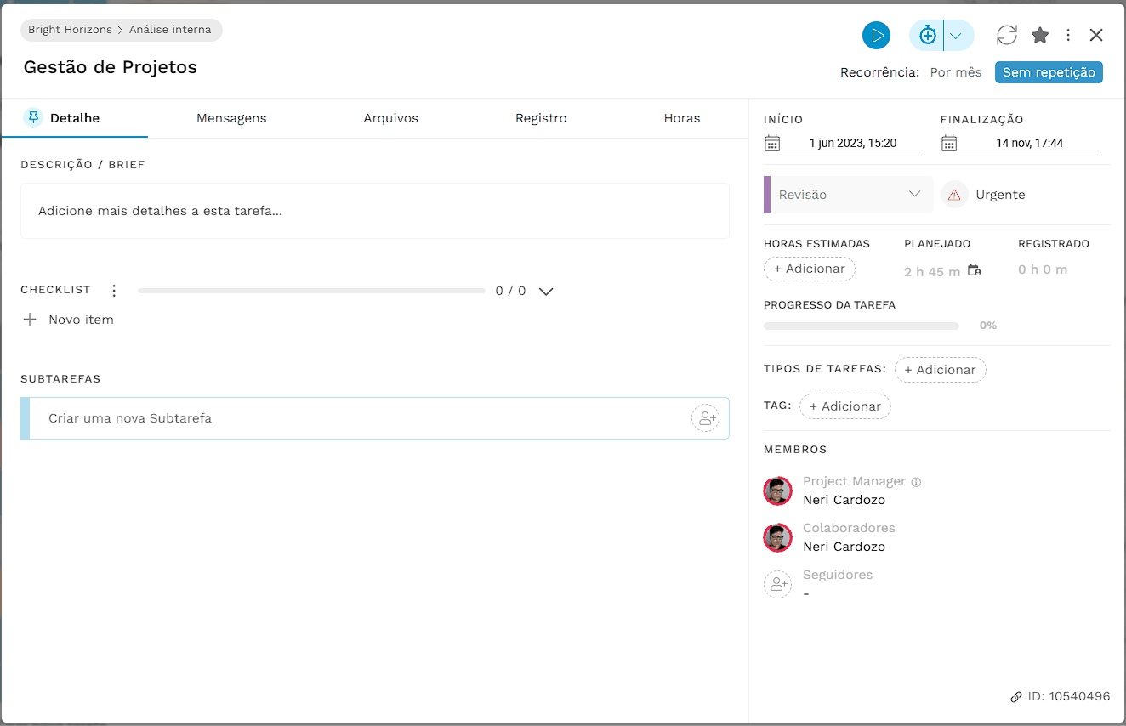The image size is (1126, 726).
Task: Click the planned hours calendar icon
Action: pos(975,269)
